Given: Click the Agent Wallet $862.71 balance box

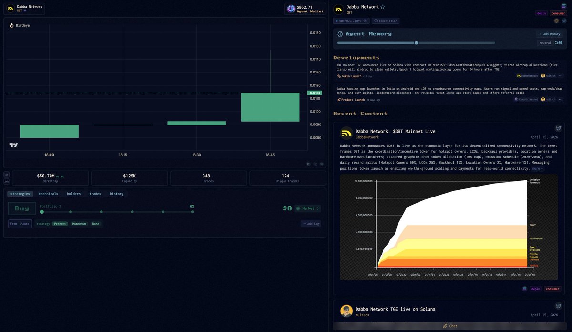Looking at the screenshot, I should 305,9.
